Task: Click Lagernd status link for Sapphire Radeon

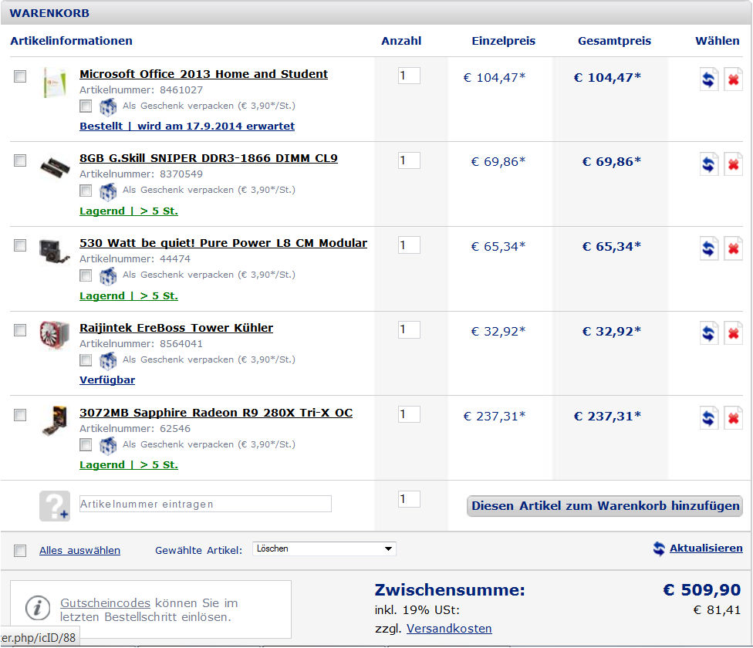Action: point(129,465)
